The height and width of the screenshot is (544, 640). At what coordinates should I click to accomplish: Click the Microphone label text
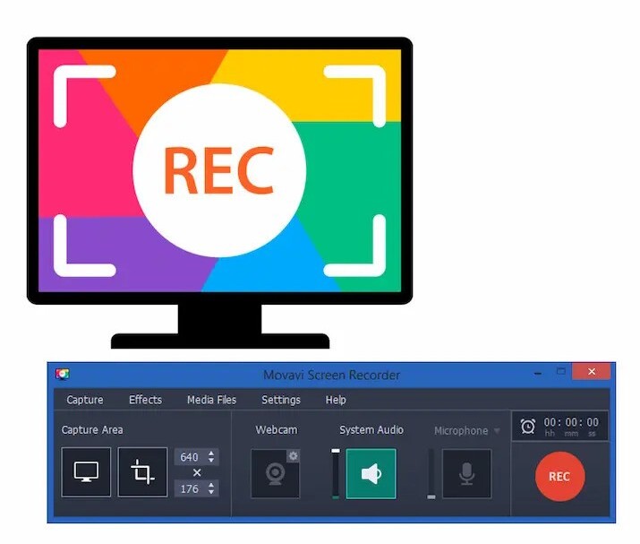[461, 431]
